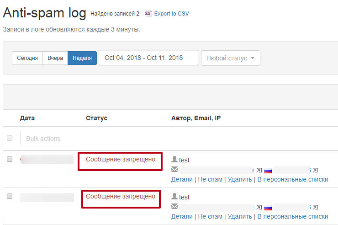
Task: Open the Bulk actions dropdown
Action: (48, 139)
